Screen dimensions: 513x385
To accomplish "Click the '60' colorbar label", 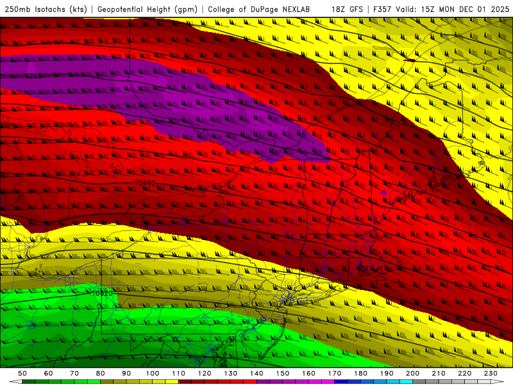I will [49, 373].
